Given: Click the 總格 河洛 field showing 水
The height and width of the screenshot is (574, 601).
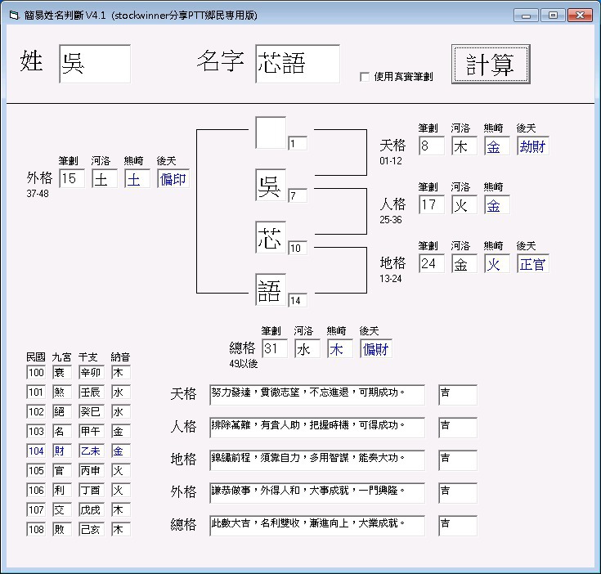Looking at the screenshot, I should pos(307,348).
